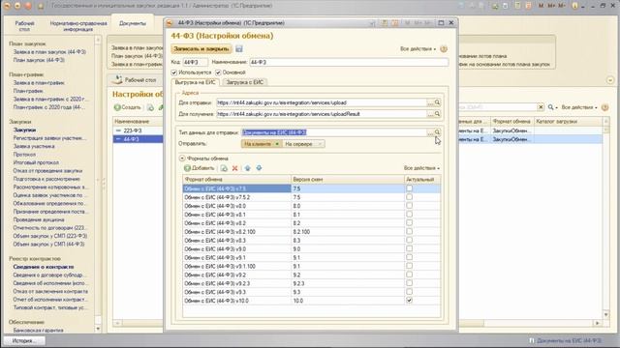Open Все действия menu in formats toolbar
This screenshot has height=348, width=620.
click(x=421, y=168)
